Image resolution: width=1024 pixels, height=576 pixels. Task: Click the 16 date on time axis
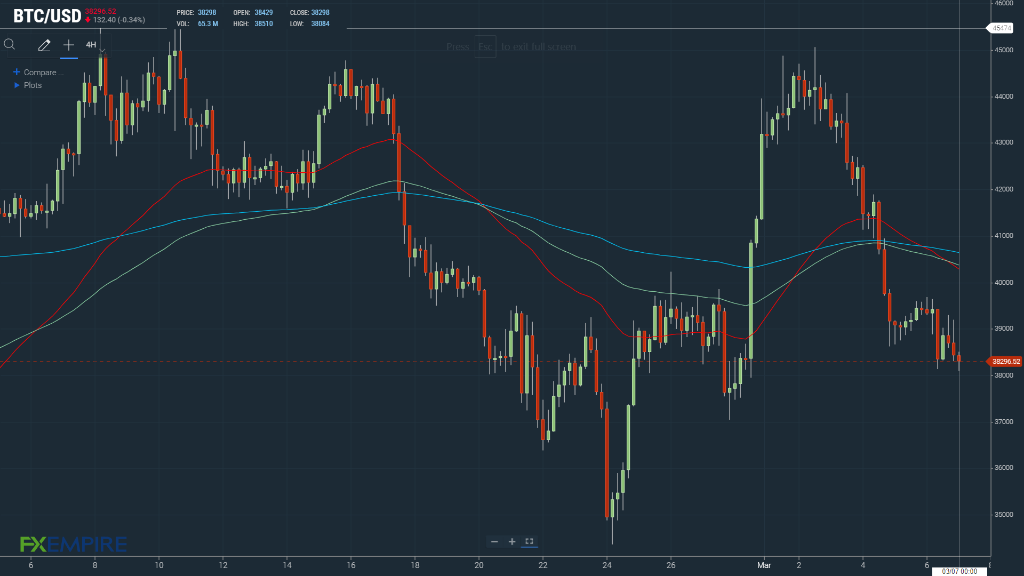[351, 565]
